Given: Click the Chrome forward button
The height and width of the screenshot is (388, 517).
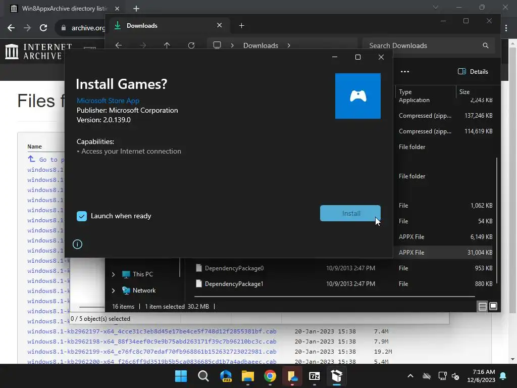Looking at the screenshot, I should tap(27, 28).
